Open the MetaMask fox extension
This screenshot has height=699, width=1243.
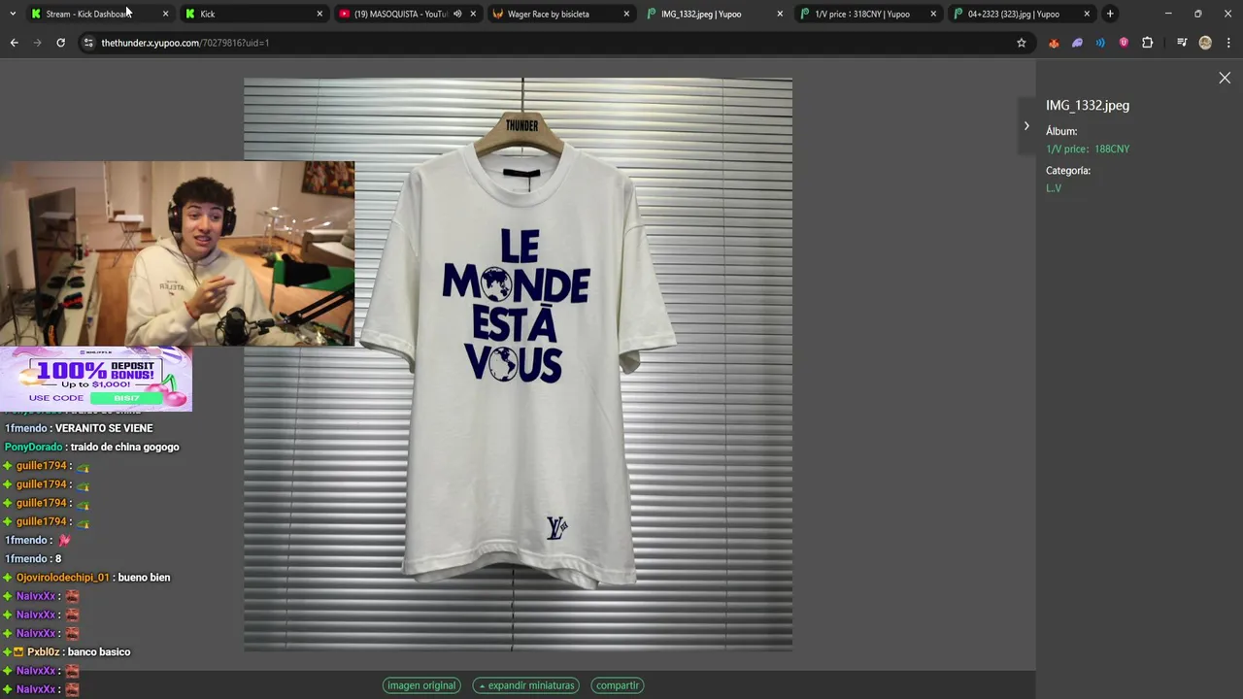point(1054,43)
